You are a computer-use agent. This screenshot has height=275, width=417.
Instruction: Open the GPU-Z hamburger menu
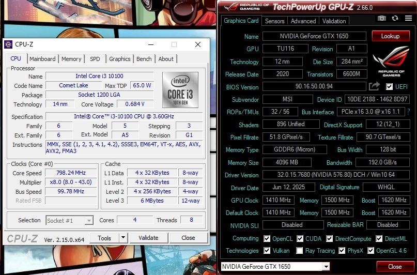click(408, 18)
